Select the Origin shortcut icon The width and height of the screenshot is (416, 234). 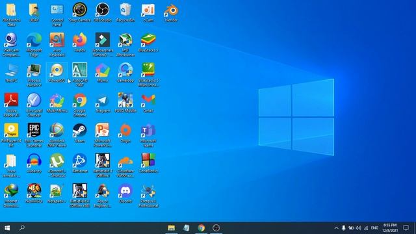[125, 133]
